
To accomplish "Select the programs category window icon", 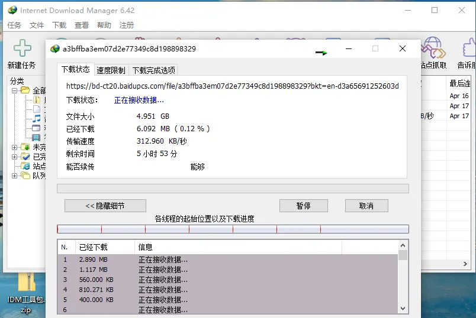I will (x=36, y=128).
